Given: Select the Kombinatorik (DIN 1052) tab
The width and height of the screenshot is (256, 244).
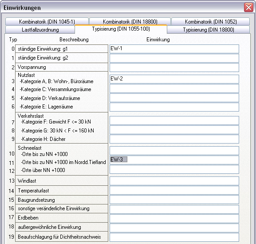Looking at the screenshot, I should 211,22.
